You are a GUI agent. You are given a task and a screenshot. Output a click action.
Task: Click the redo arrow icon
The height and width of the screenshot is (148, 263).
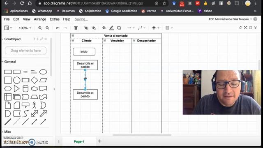click(66, 28)
